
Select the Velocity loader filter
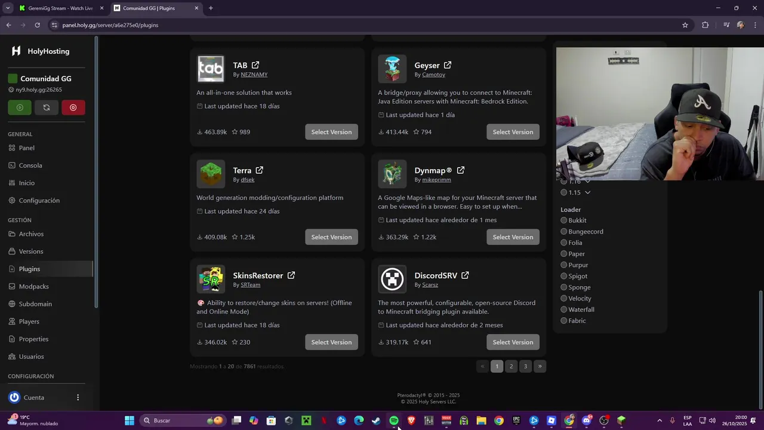(563, 299)
